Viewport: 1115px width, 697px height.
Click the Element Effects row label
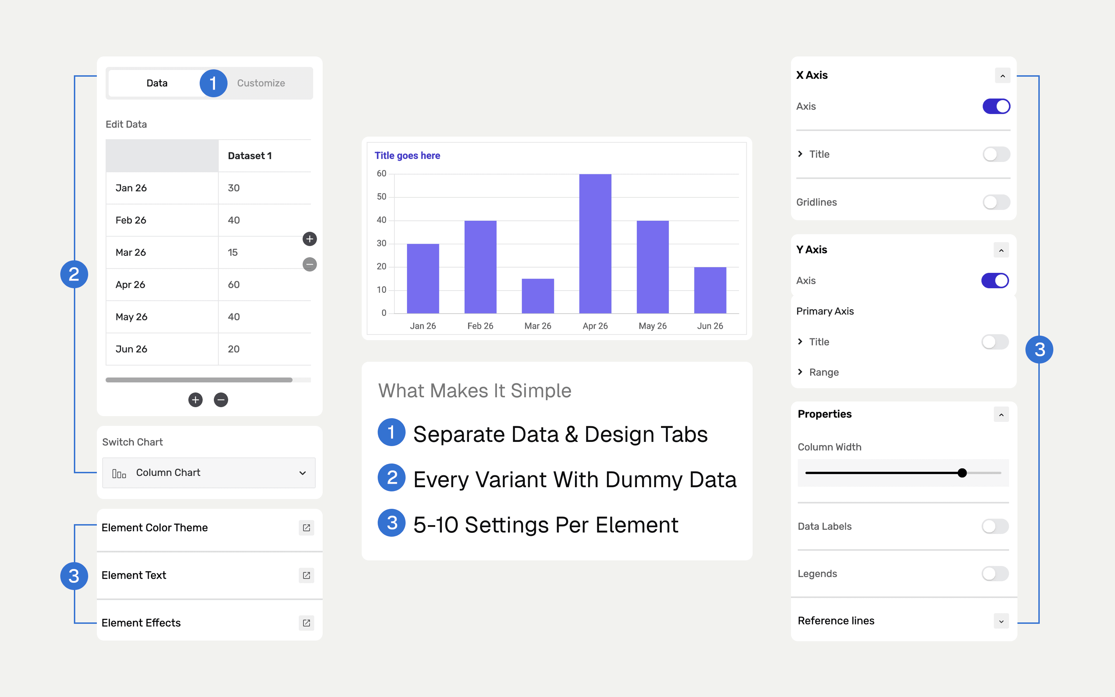pos(141,623)
